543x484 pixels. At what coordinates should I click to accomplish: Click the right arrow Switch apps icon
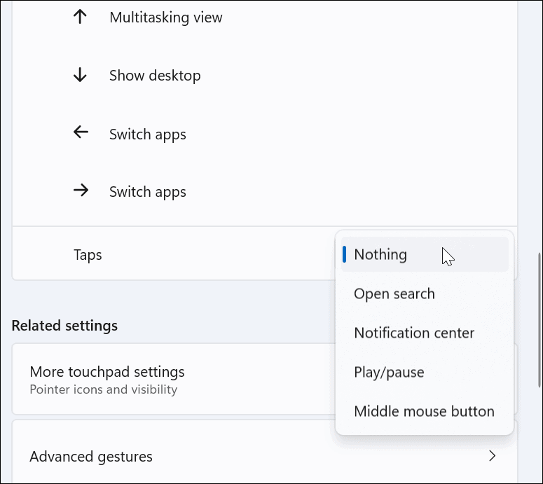click(81, 191)
